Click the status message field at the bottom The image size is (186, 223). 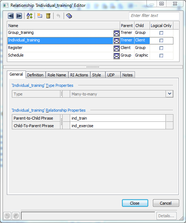tap(88, 216)
